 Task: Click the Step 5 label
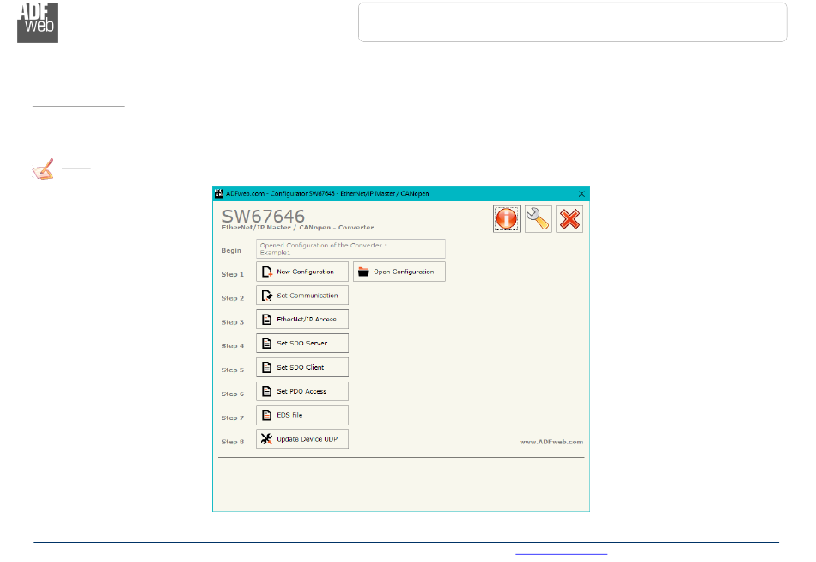[233, 370]
